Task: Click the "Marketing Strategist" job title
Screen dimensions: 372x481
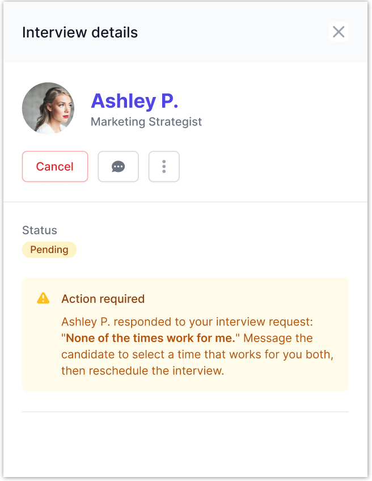Action: click(x=146, y=121)
